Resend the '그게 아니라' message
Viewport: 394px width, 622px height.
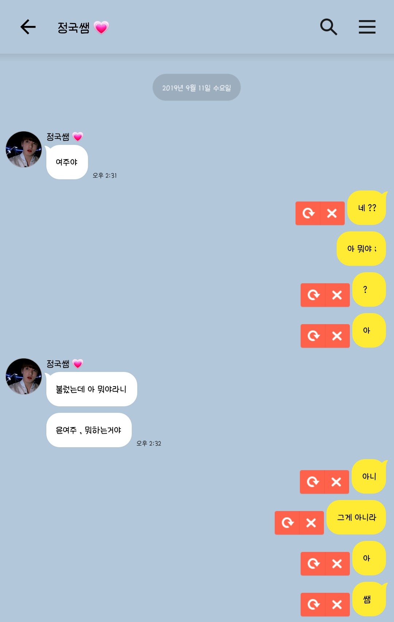(x=287, y=523)
